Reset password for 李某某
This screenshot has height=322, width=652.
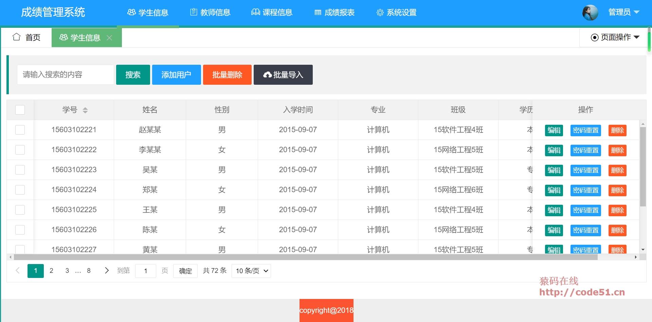(x=586, y=150)
